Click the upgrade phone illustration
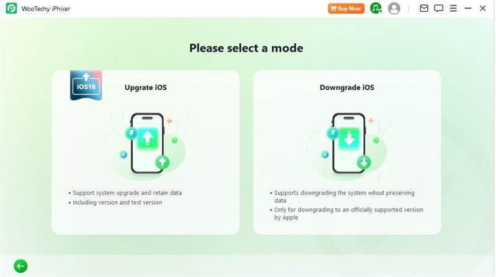 (146, 143)
